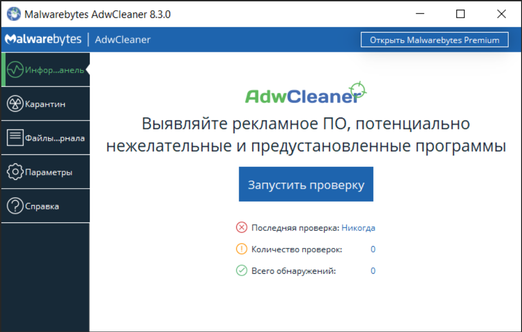Click the Справка question mark icon

[15, 206]
